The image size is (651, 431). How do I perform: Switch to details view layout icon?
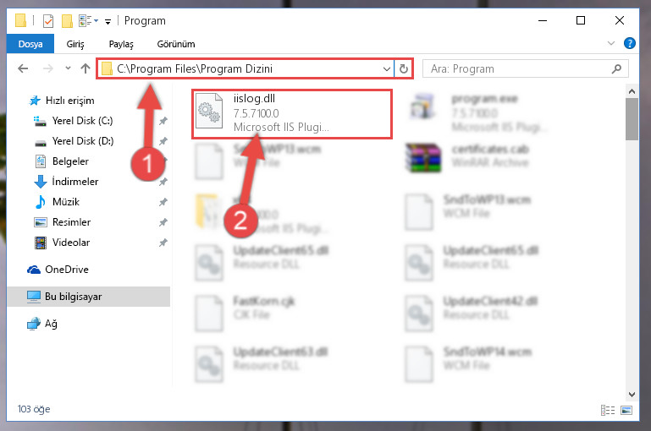pos(608,410)
